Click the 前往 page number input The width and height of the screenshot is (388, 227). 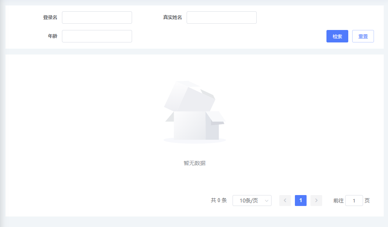click(x=354, y=200)
